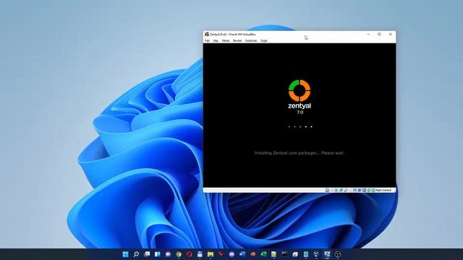Open Windows Start menu

tap(125, 254)
